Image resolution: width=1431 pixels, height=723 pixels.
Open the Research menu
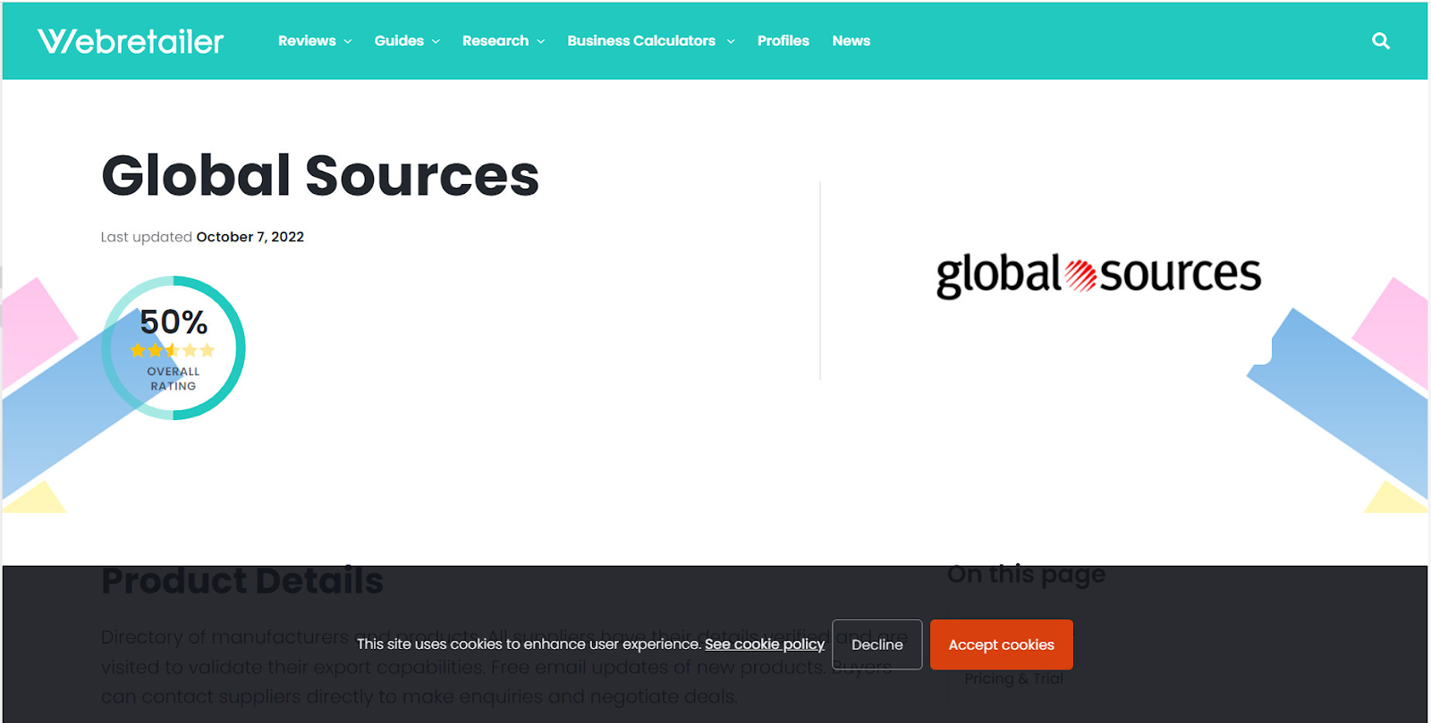coord(495,41)
